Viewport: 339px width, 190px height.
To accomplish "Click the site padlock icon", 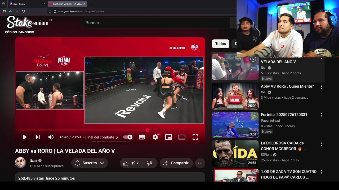I will click(55, 11).
